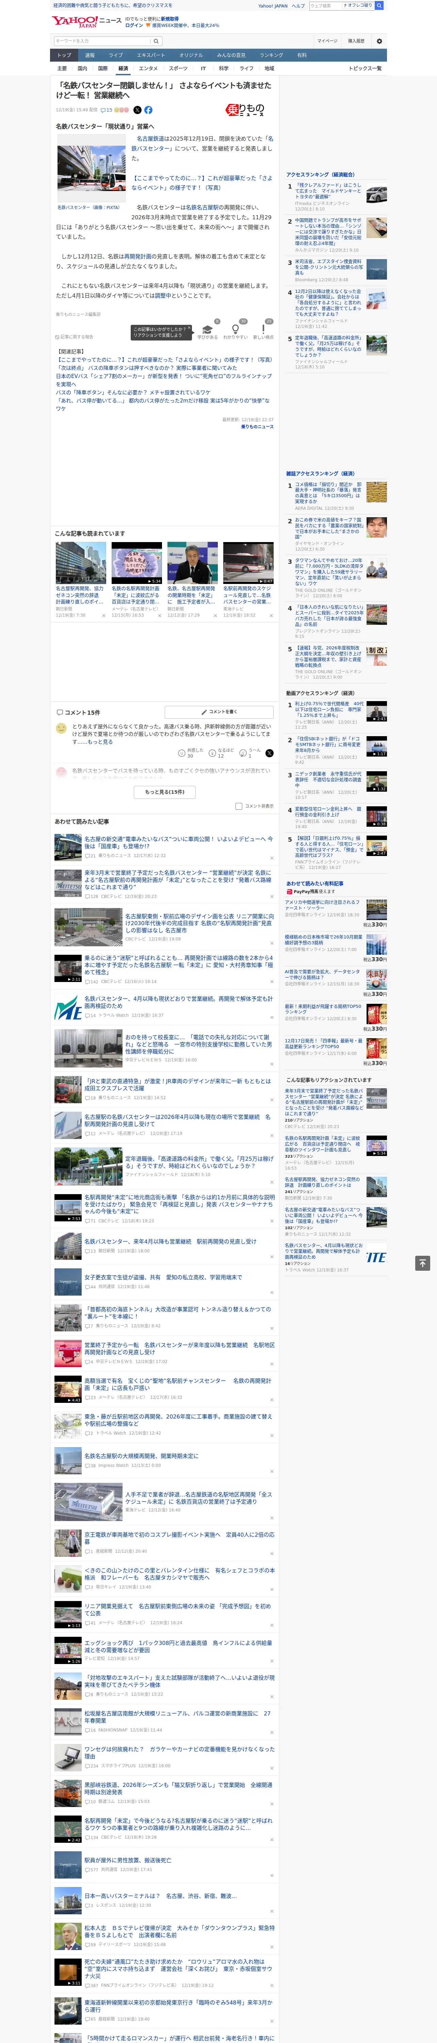Open トピックス一覧 link
Viewport: 437px width, 2043px height.
tap(365, 68)
